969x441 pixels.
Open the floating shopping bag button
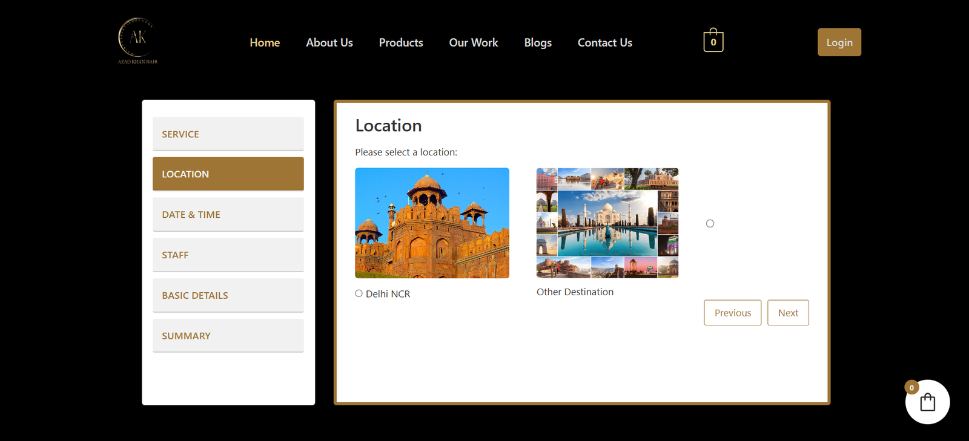coord(927,402)
